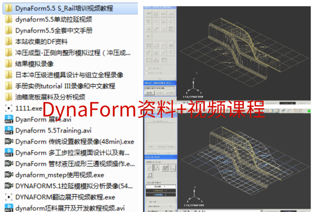
Task: Select the folder starting with 冲压成型-正侧向整形模拟过程
Action: (x=68, y=53)
